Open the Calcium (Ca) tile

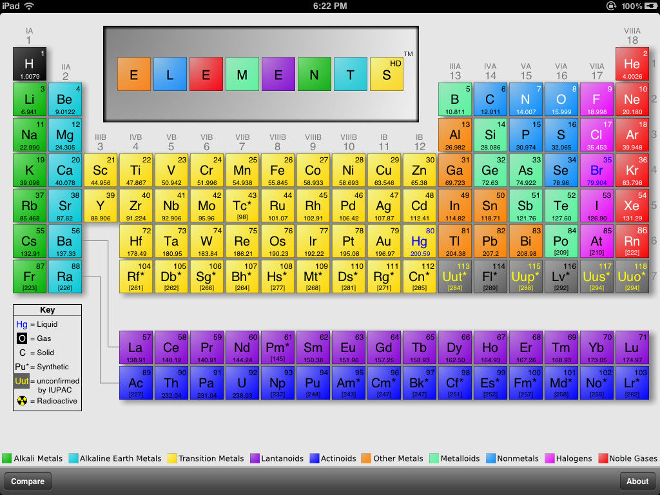click(65, 170)
